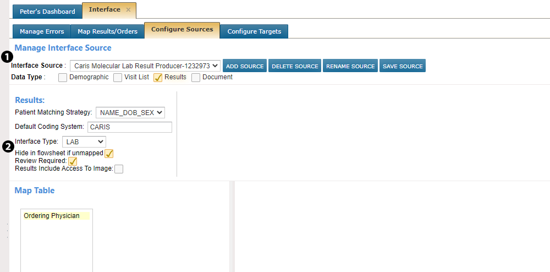The width and height of the screenshot is (550, 272).
Task: Enable the Demographic data type checkbox
Action: (x=63, y=78)
